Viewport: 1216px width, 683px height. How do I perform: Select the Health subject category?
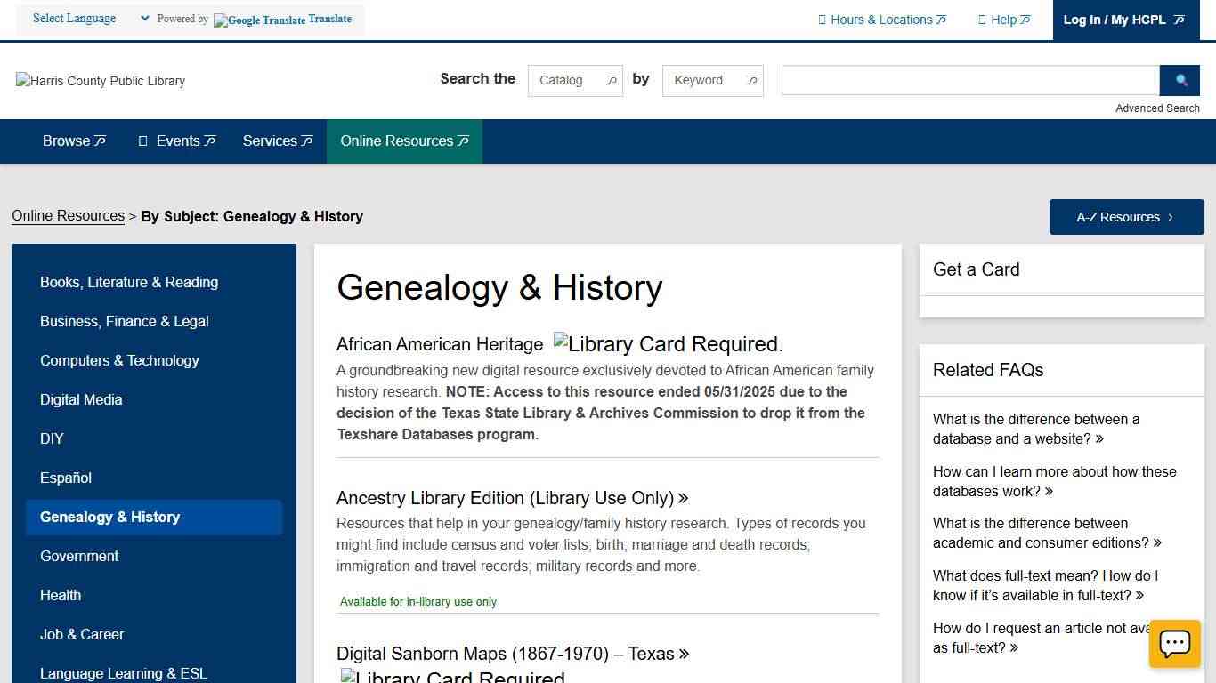click(x=61, y=595)
